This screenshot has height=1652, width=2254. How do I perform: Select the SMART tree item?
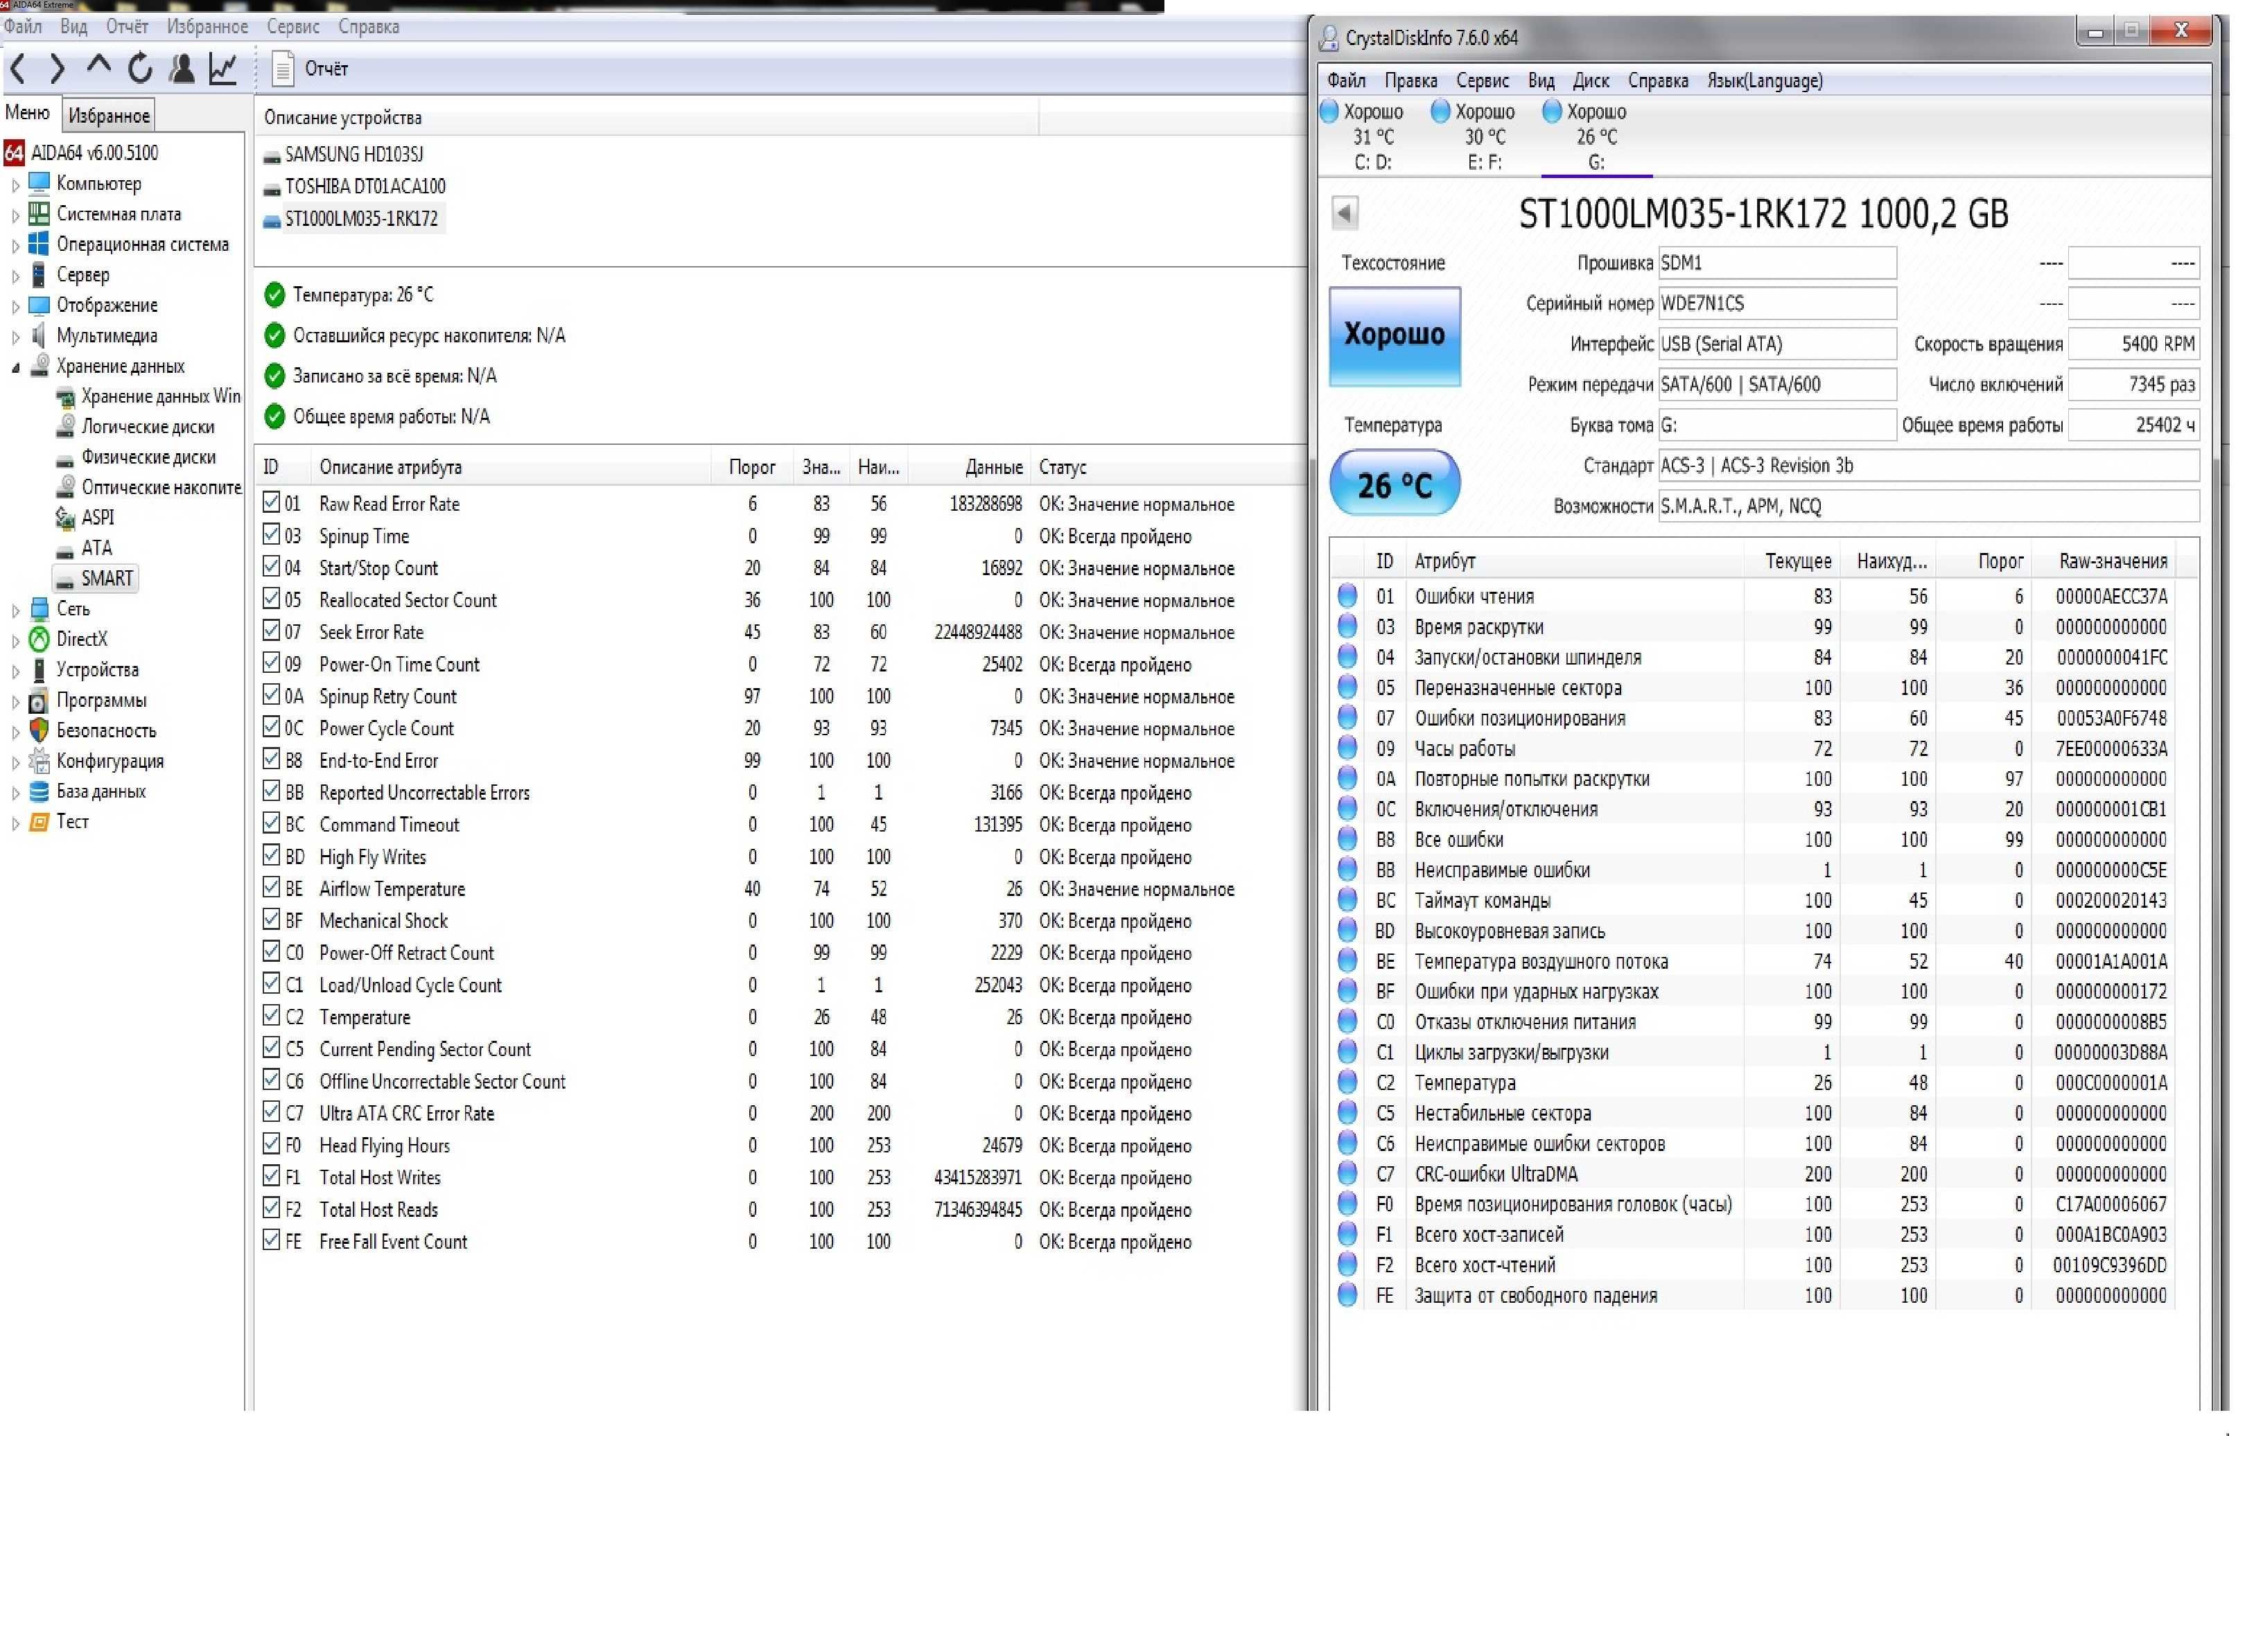pyautogui.click(x=95, y=579)
